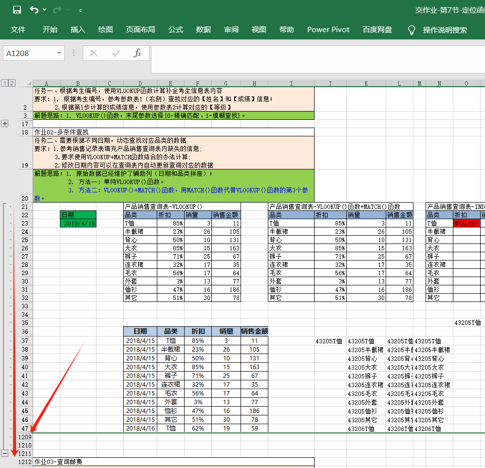Open the Redo history dropdown arrow
485x468 pixels.
pos(68,10)
